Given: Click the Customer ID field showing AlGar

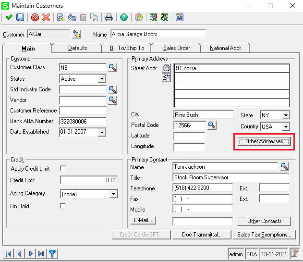Looking at the screenshot, I should pos(48,34).
